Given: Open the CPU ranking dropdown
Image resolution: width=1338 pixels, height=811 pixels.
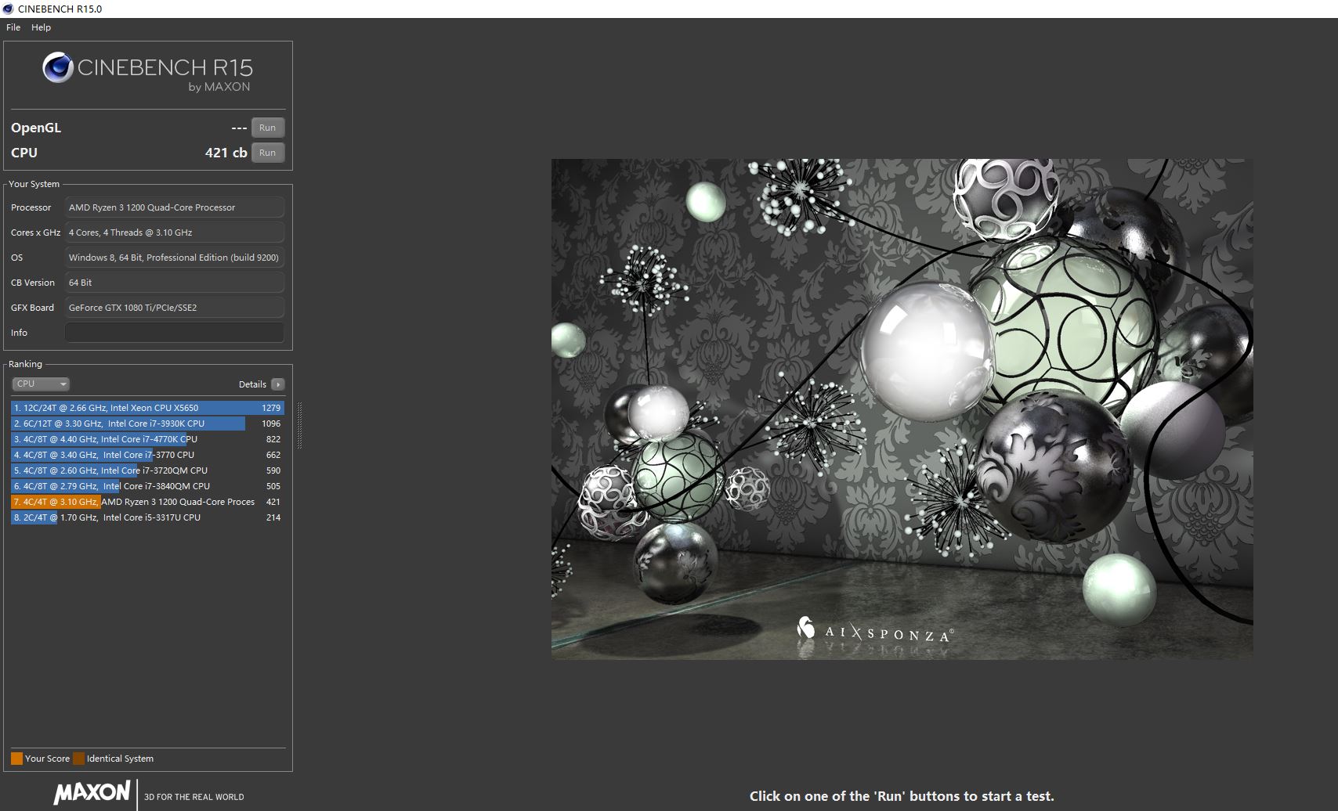Looking at the screenshot, I should 41,384.
